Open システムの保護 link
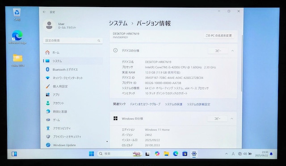286x166 pixels. [174, 104]
